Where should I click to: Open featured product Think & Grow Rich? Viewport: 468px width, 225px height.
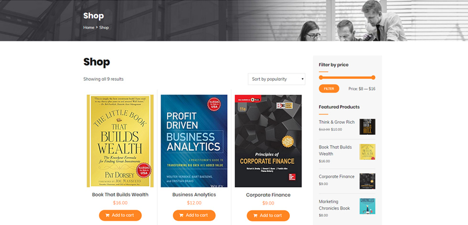click(x=337, y=122)
